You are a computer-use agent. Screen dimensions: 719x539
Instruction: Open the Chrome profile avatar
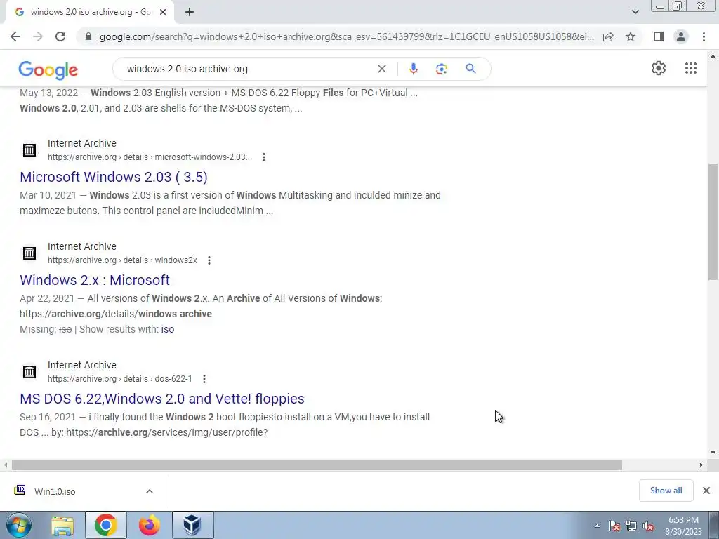point(681,36)
